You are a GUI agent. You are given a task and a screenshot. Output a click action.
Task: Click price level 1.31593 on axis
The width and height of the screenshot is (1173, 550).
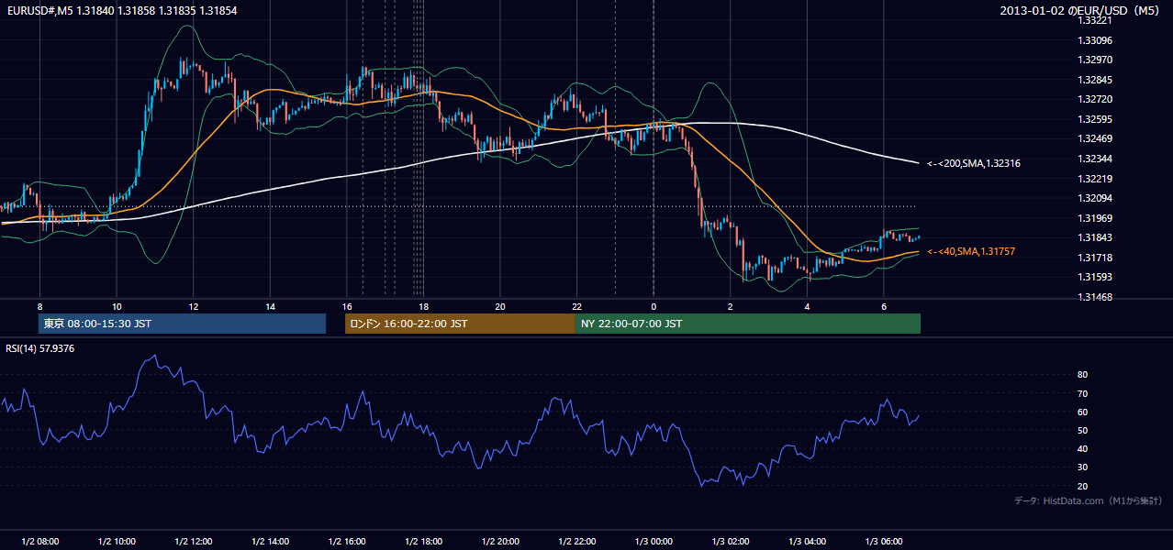tap(1095, 277)
